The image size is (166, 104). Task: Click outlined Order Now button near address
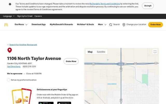click(71, 61)
